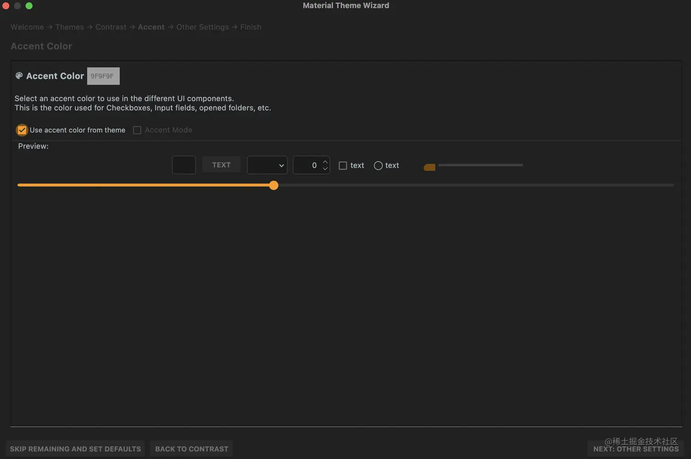Check the preview 'text' checkbox
Viewport: 691px width, 459px height.
tap(343, 166)
